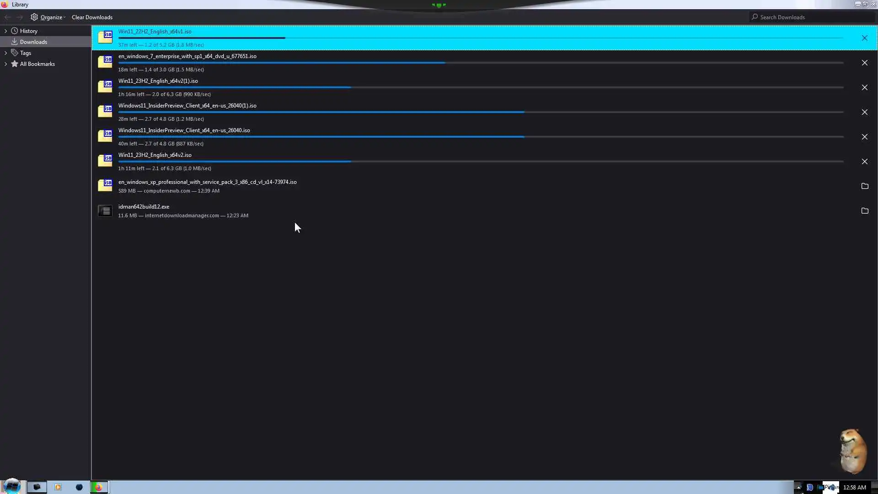Screen dimensions: 878x494
Task: Select Downloads in the sidebar
Action: pyautogui.click(x=33, y=42)
